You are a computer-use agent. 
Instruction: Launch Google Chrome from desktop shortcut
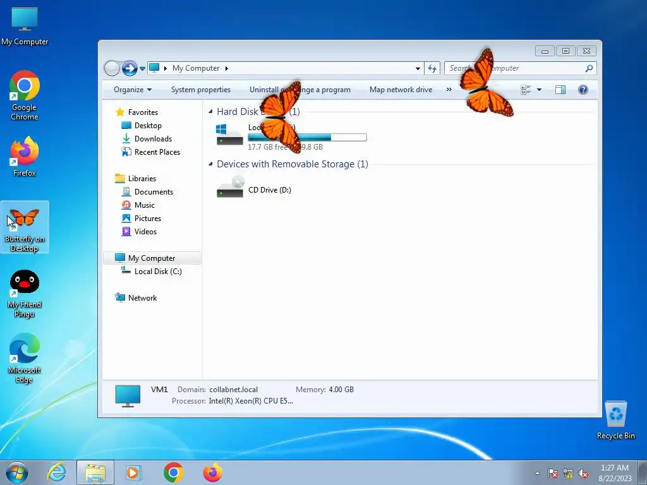coord(25,96)
